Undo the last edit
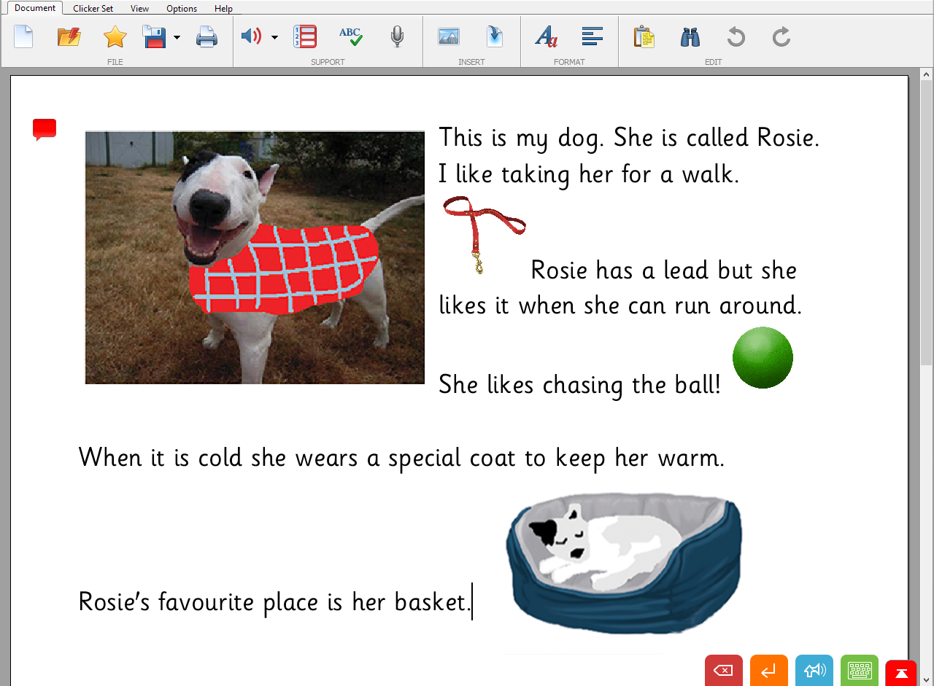Image resolution: width=934 pixels, height=686 pixels. [736, 36]
